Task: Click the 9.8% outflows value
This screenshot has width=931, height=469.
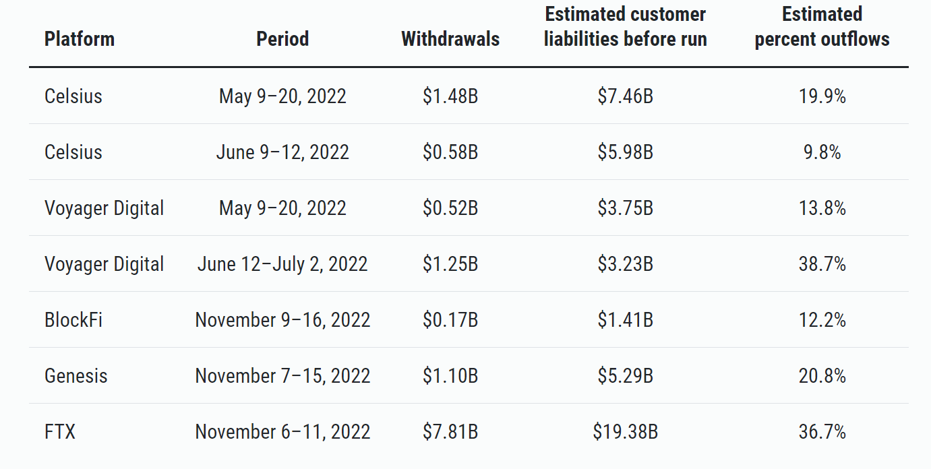Action: tap(822, 152)
